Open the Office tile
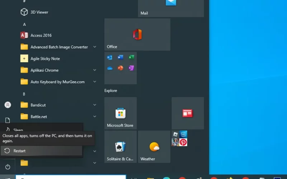 137,34
